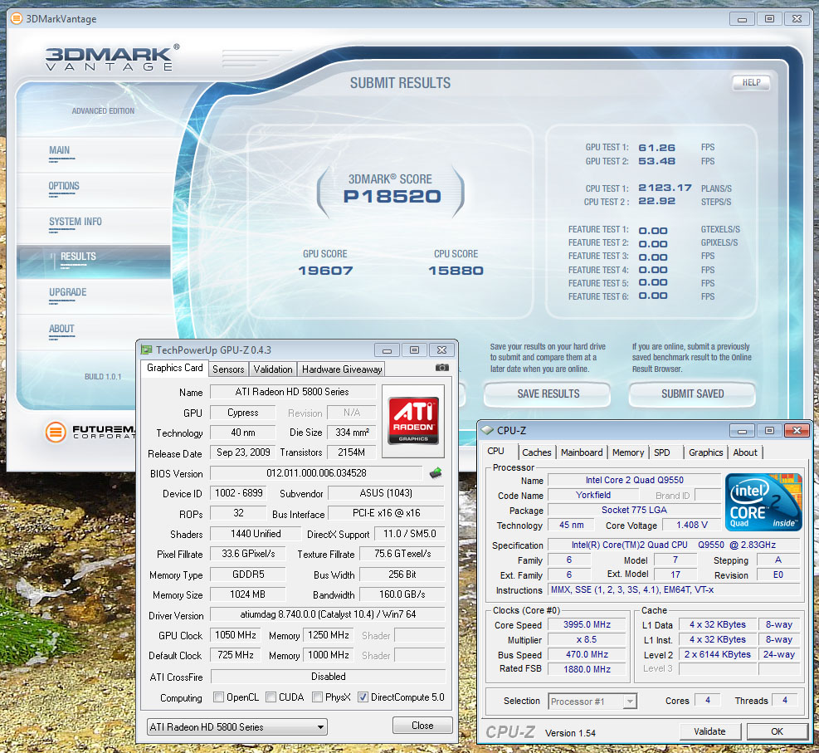Click the GPU Name field in GPU-Z

(x=292, y=392)
